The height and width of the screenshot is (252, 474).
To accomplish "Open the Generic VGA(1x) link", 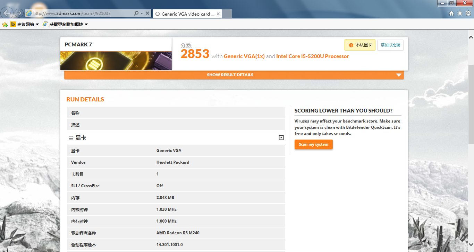I will 244,56.
